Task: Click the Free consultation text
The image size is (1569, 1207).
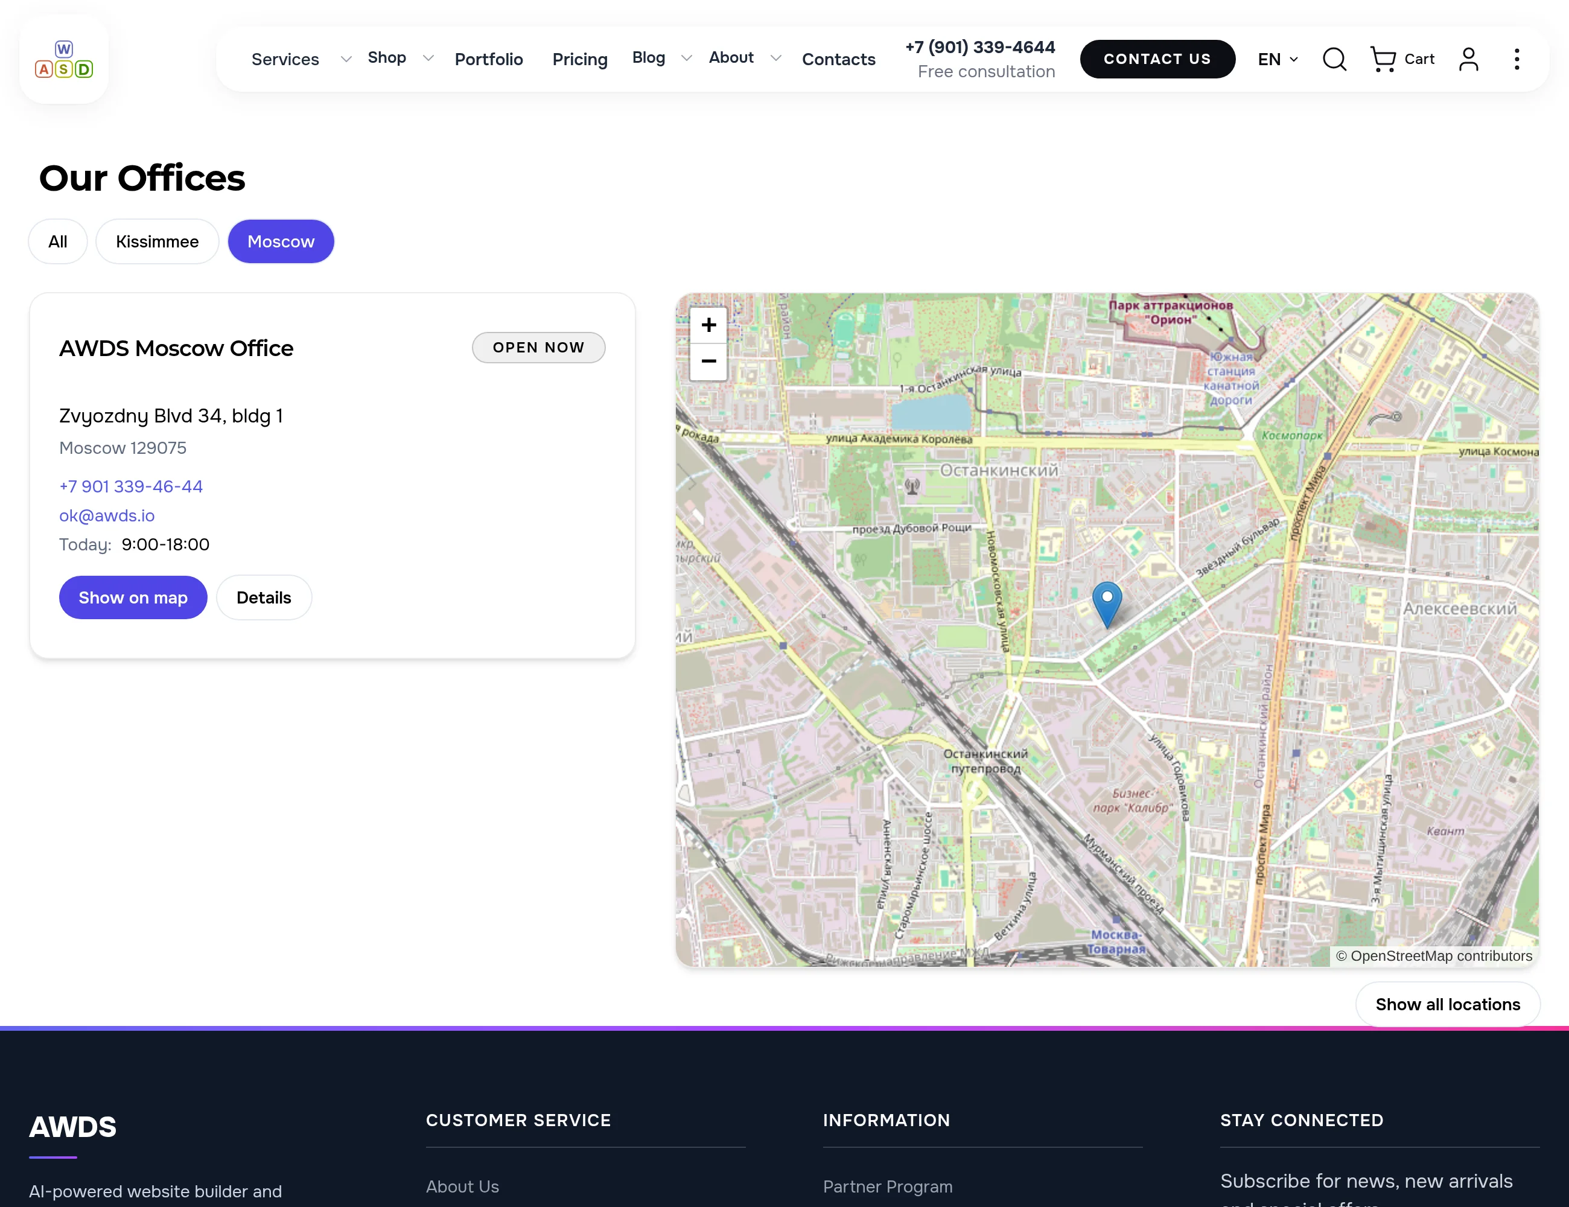Action: click(985, 72)
